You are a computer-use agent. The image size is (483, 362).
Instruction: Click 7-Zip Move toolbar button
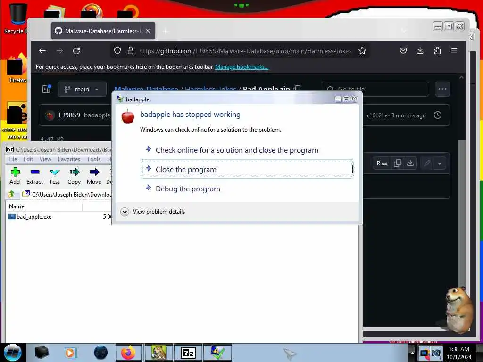[94, 176]
